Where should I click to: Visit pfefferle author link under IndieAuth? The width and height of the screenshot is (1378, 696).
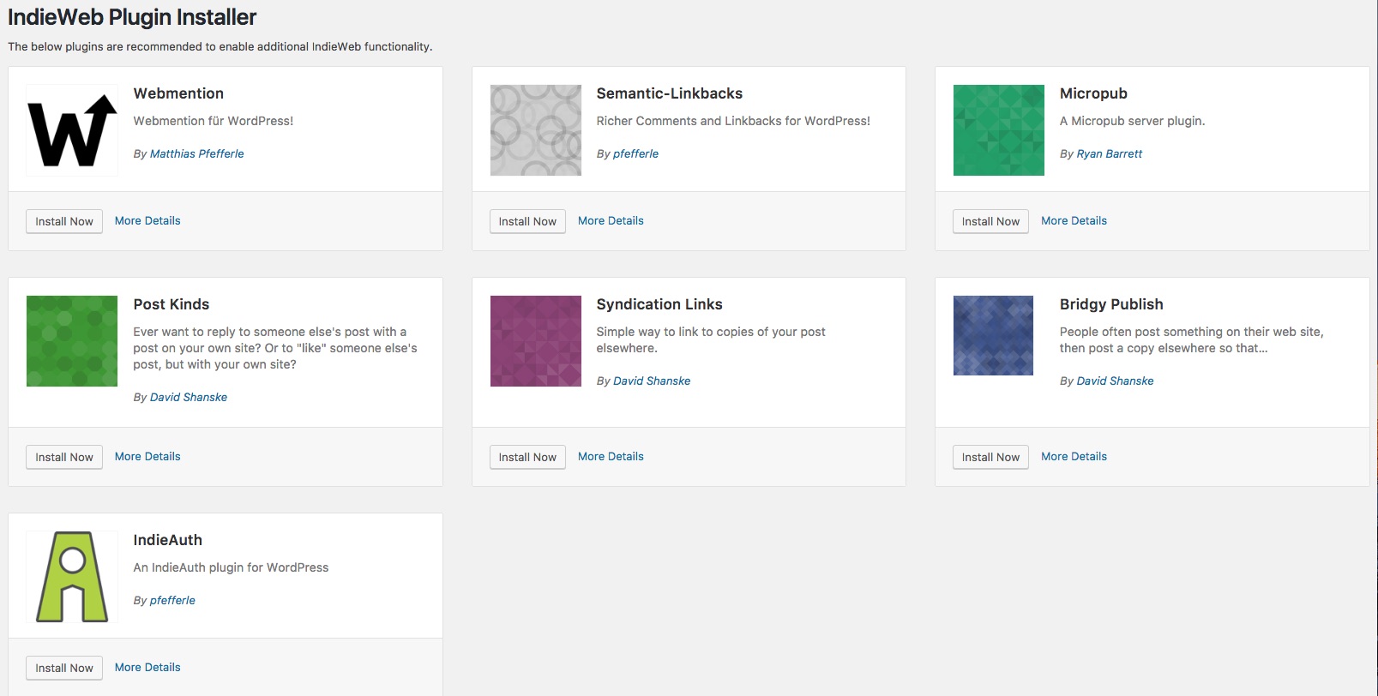click(172, 600)
